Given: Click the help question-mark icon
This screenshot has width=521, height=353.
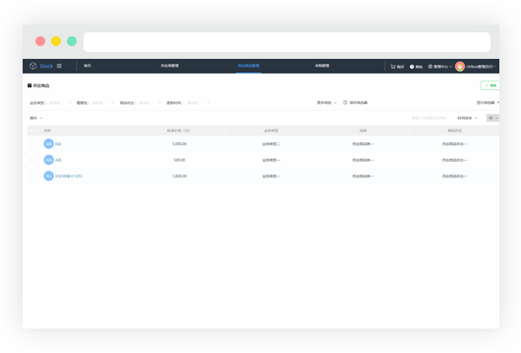Looking at the screenshot, I should click(412, 67).
